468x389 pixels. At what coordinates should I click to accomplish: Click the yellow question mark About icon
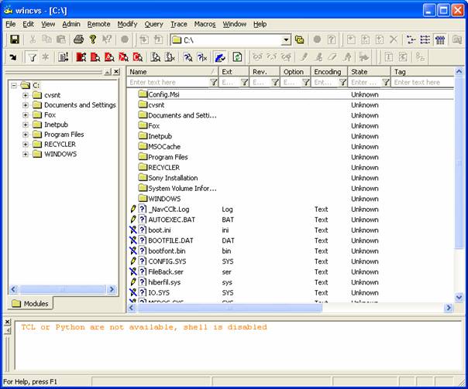[93, 39]
